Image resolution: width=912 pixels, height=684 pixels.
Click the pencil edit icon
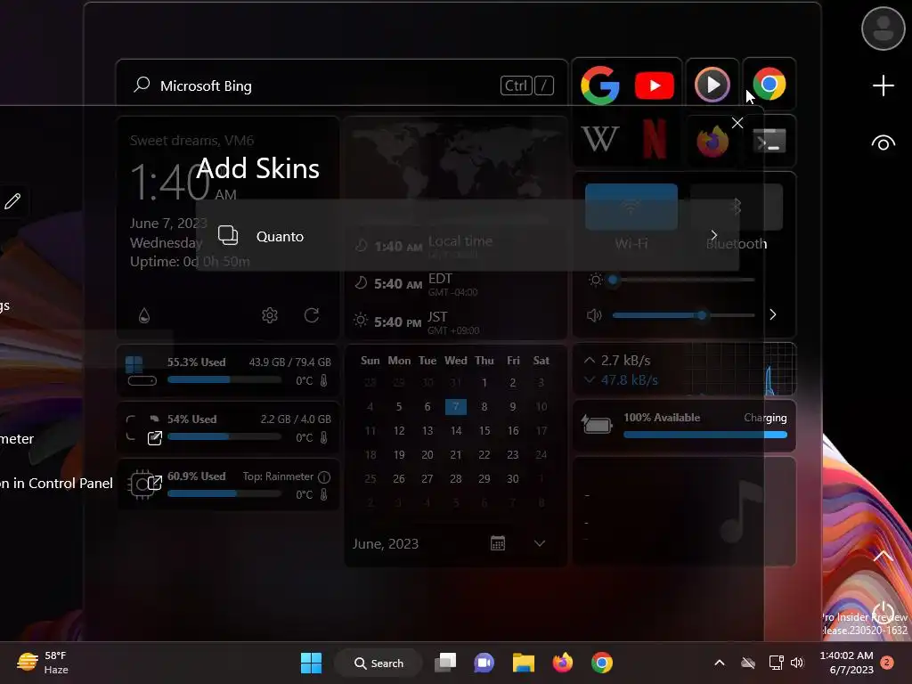(x=12, y=201)
